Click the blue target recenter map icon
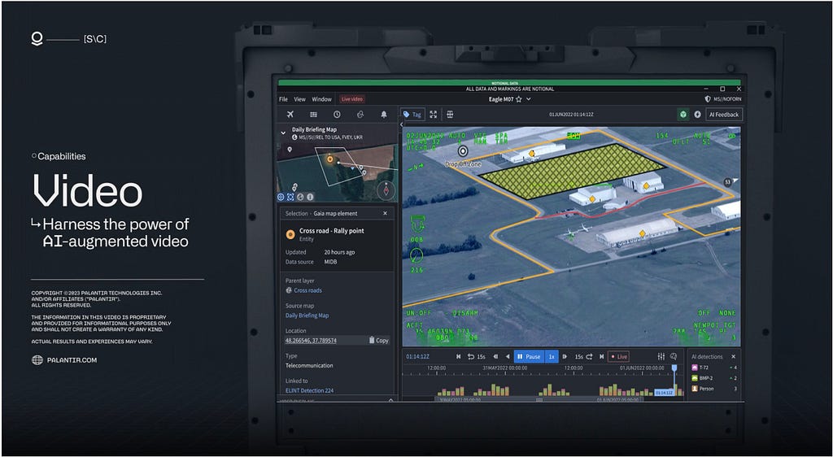The image size is (833, 457). (x=281, y=197)
